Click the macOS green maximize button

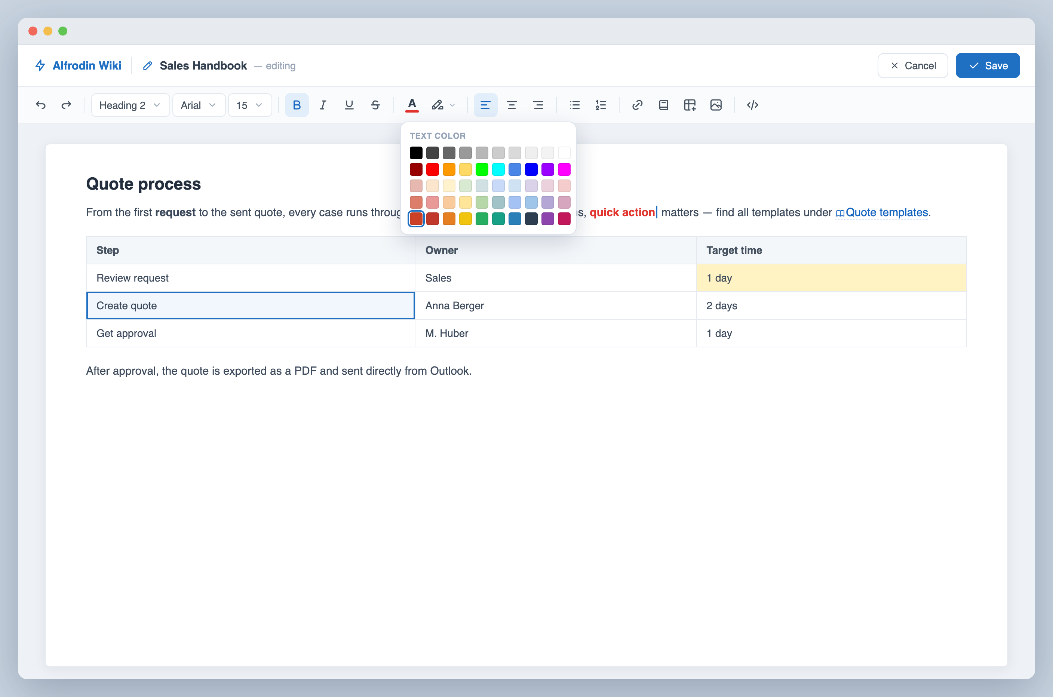point(63,31)
